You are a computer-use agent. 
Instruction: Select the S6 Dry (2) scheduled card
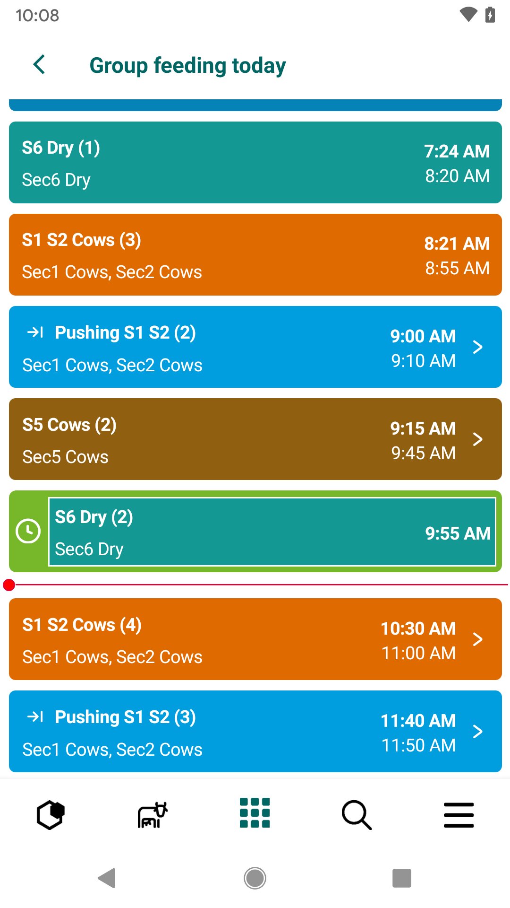click(x=272, y=532)
